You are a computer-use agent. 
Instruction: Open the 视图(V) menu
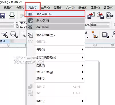[8, 7]
